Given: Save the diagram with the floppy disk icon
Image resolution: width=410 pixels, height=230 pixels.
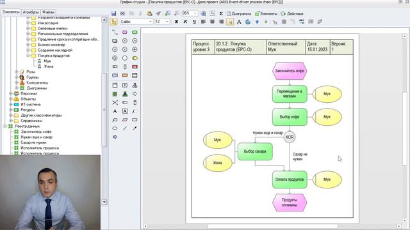Looking at the screenshot, I should click(114, 13).
